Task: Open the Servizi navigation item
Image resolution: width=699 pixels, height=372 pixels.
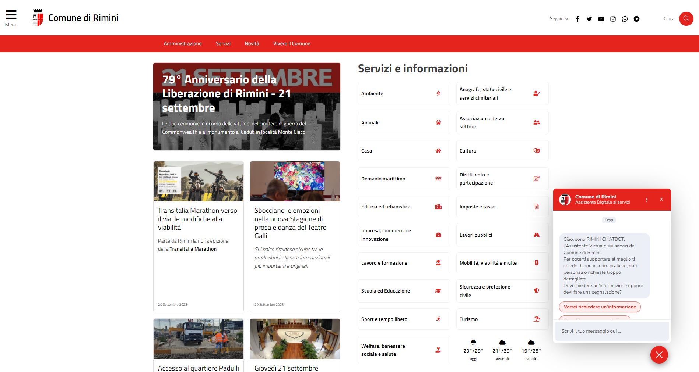Action: (223, 43)
